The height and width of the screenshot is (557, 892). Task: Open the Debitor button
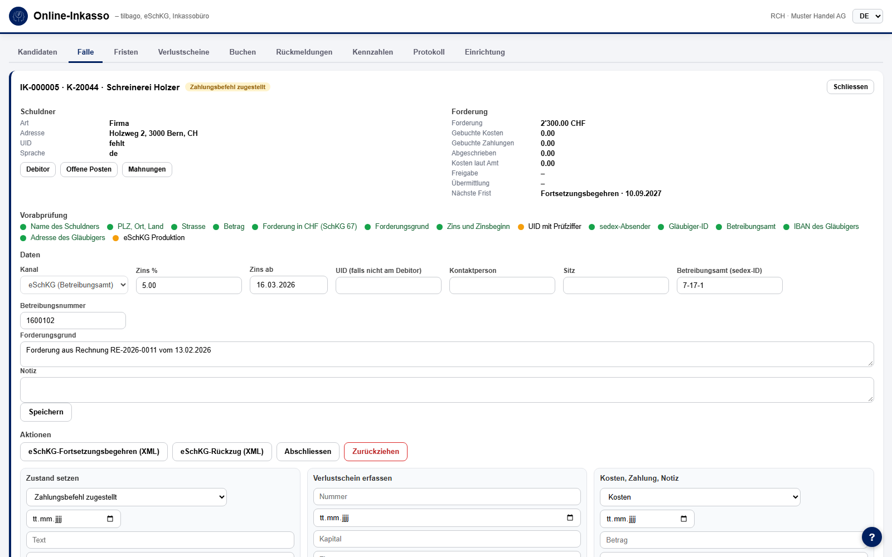pos(38,169)
